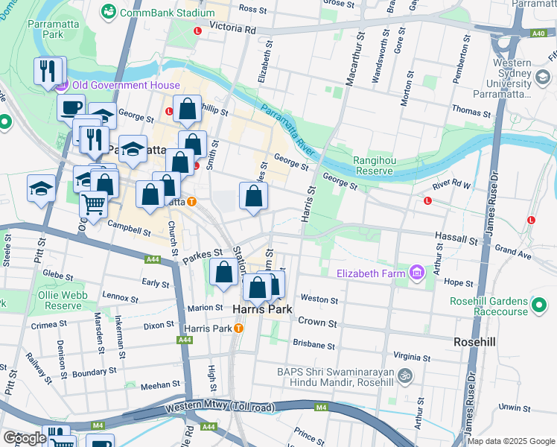The width and height of the screenshot is (557, 447).
Task: Select the Ollie Webb Reserve label
Action: point(63,300)
